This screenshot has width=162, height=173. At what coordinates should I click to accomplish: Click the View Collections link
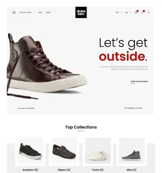pos(139,82)
